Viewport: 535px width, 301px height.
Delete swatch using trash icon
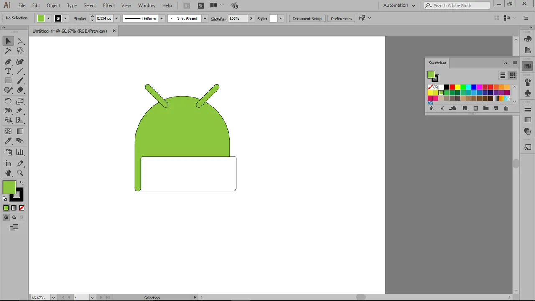coord(506,108)
